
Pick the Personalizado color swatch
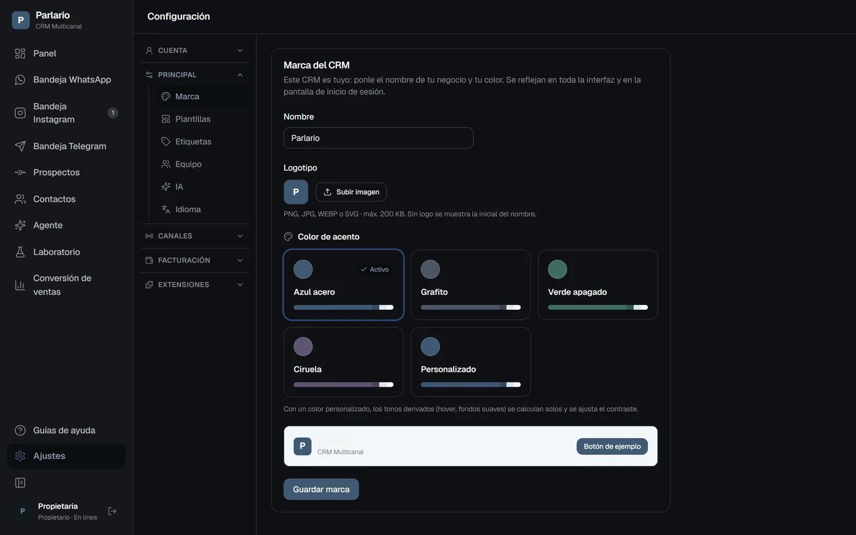(430, 347)
